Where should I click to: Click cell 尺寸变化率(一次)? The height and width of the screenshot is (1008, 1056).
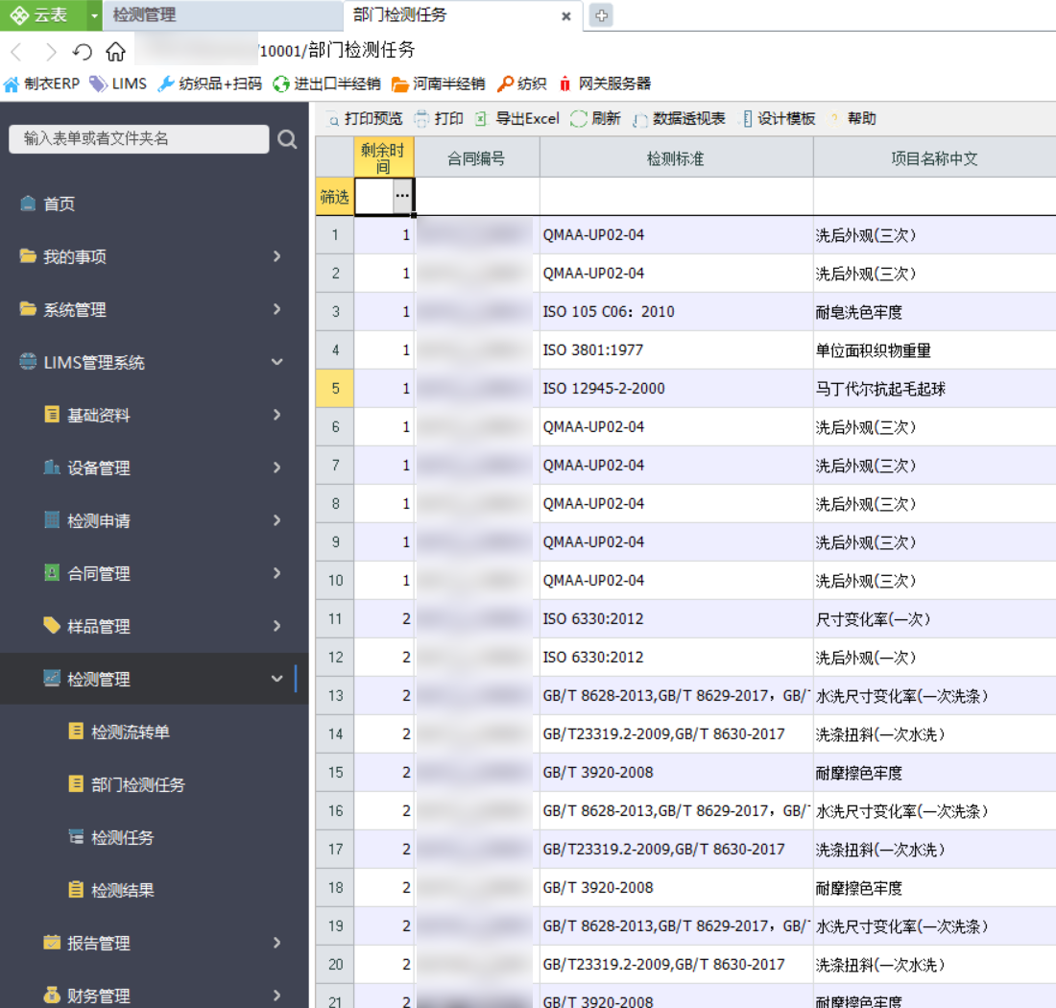[934, 619]
